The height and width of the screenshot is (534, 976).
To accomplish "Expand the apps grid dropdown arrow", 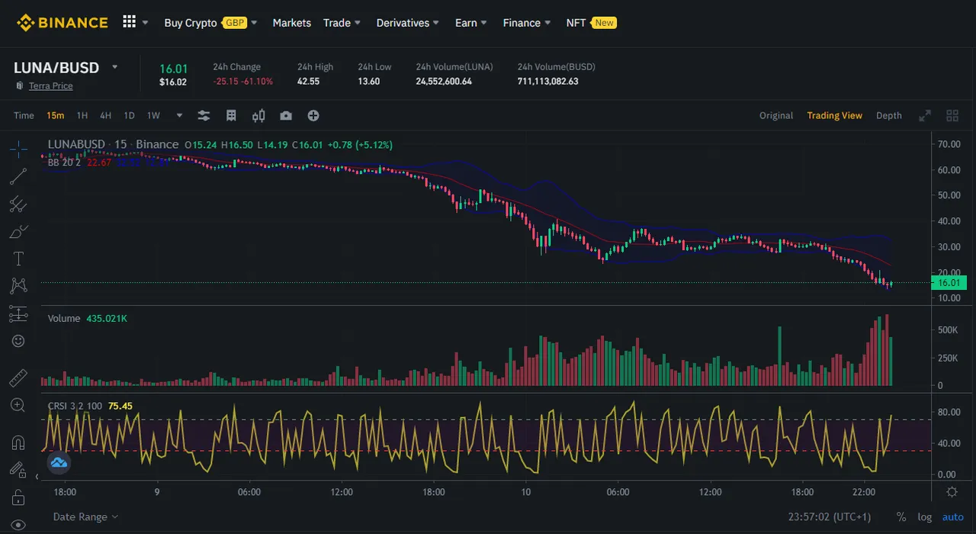I will click(145, 23).
